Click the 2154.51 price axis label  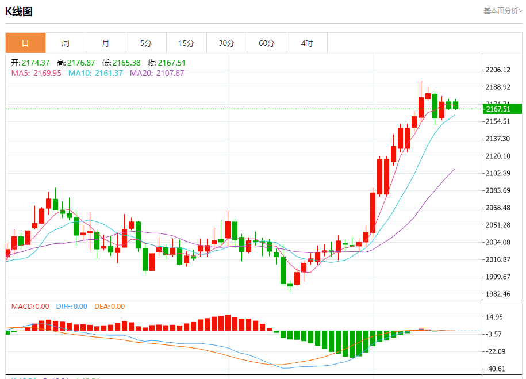pyautogui.click(x=498, y=121)
